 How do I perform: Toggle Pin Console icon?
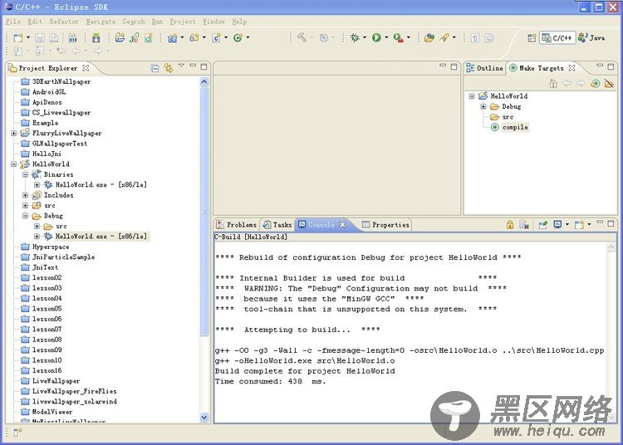pyautogui.click(x=542, y=225)
